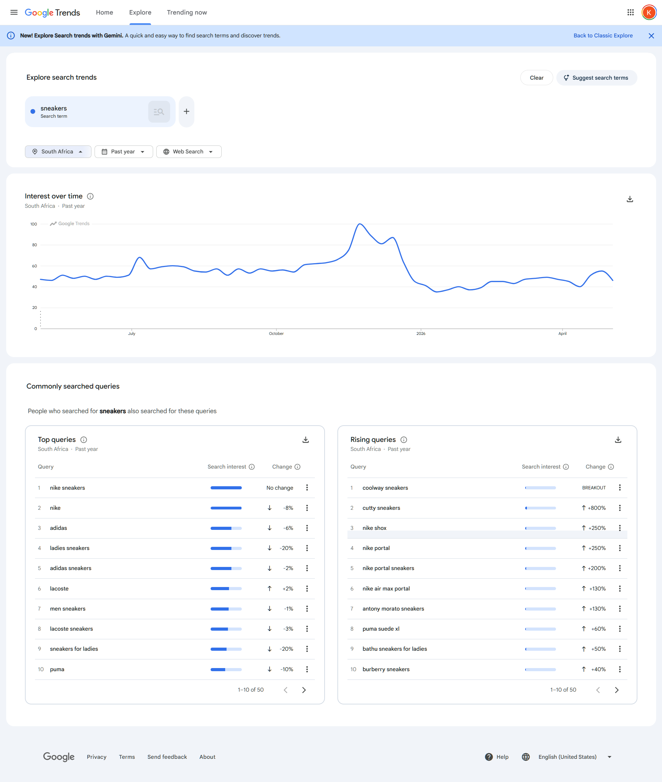
Task: Select the nike air max portal query
Action: tap(386, 588)
